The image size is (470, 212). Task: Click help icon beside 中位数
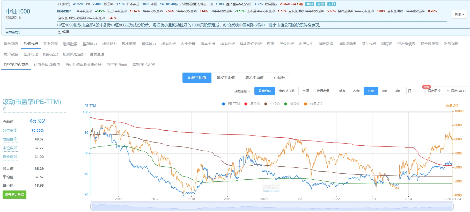point(16,148)
